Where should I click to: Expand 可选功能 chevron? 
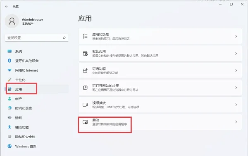point(236,71)
